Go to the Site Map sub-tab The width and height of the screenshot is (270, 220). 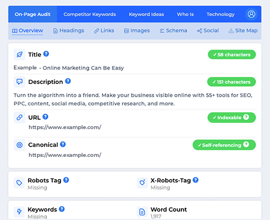[x=243, y=31]
